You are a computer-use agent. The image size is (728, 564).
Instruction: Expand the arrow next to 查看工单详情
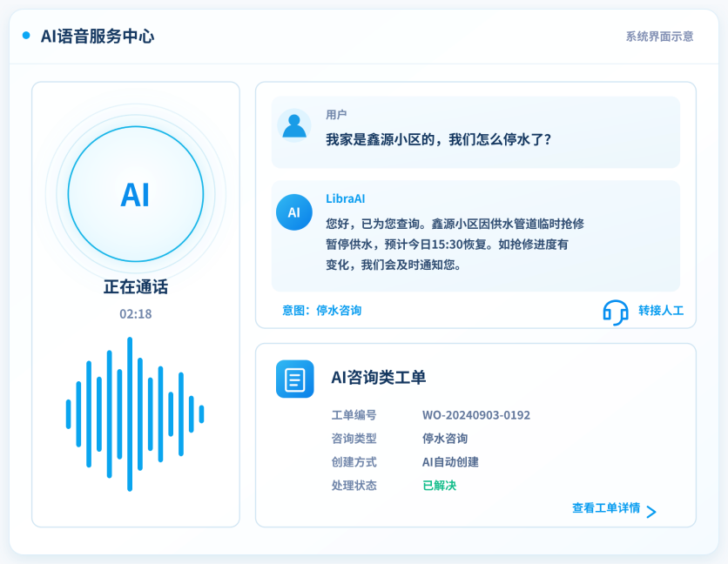651,512
